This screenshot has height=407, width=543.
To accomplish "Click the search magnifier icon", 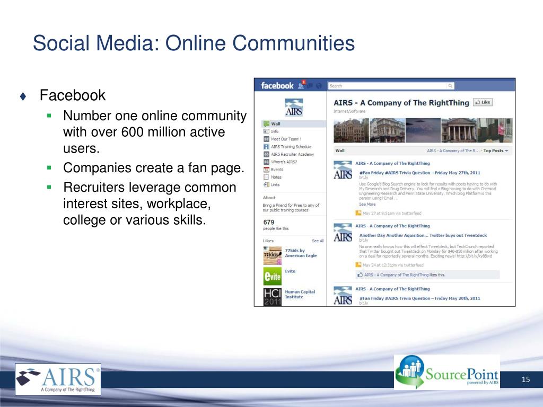I will point(450,85).
